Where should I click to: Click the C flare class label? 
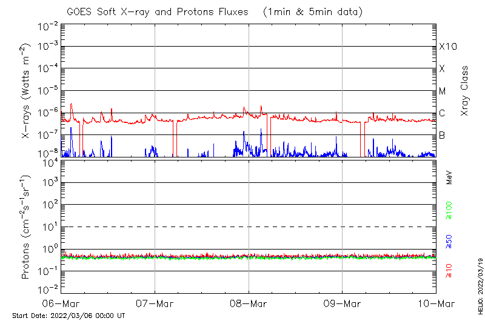point(442,113)
